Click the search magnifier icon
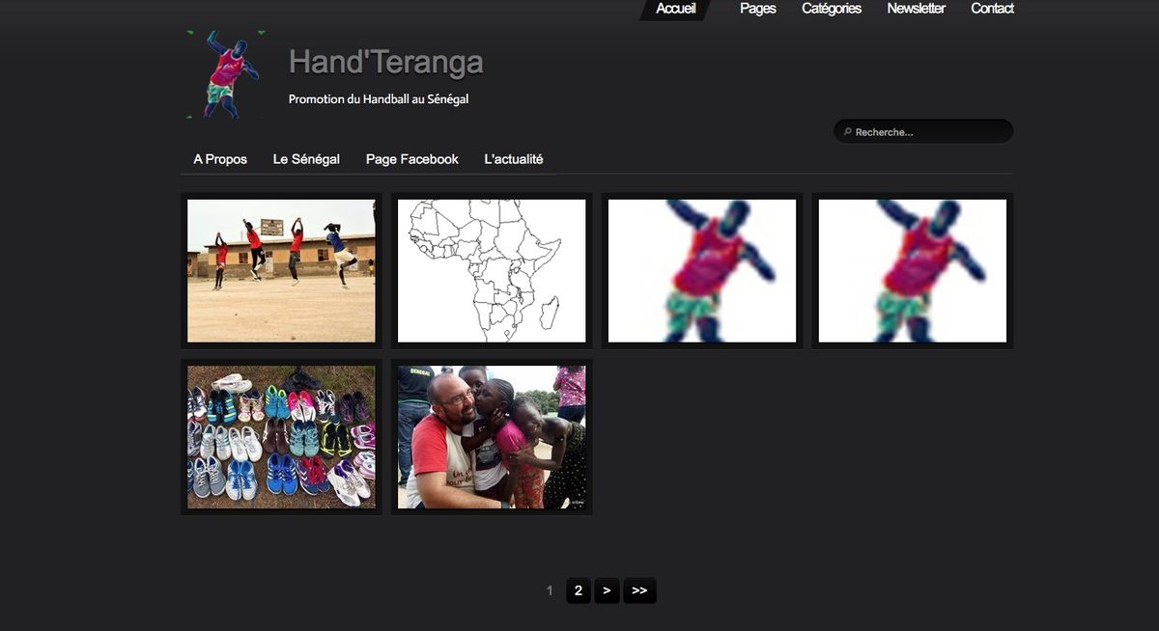The image size is (1159, 631). [847, 132]
